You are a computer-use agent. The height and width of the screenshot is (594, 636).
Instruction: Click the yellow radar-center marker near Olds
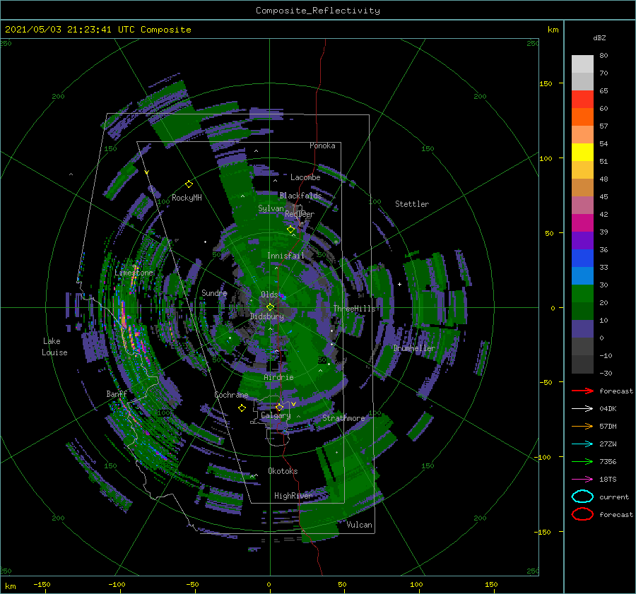[270, 307]
